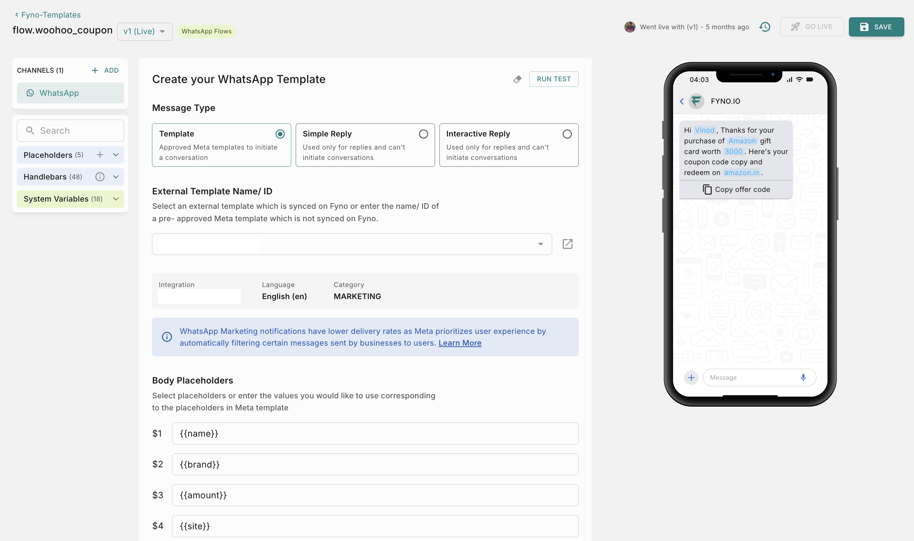This screenshot has width=914, height=541.
Task: Open the v1 (Live) version dropdown
Action: click(144, 31)
